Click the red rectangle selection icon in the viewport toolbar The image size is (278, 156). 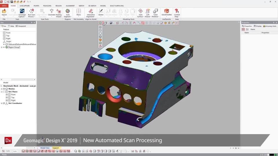(x=143, y=23)
